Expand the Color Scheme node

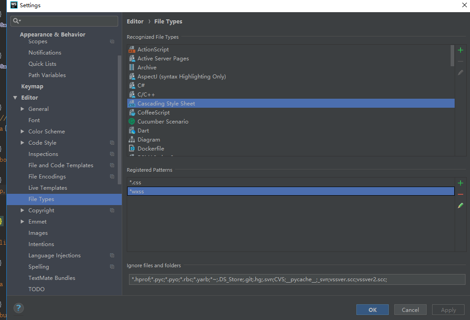point(23,131)
